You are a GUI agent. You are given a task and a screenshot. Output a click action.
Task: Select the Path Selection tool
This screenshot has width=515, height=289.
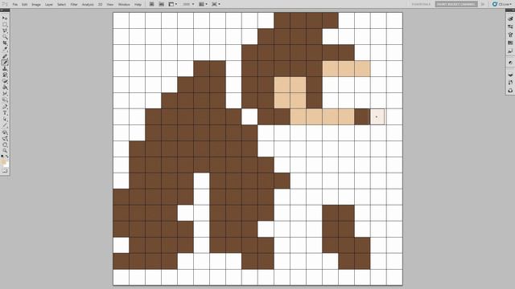point(5,120)
